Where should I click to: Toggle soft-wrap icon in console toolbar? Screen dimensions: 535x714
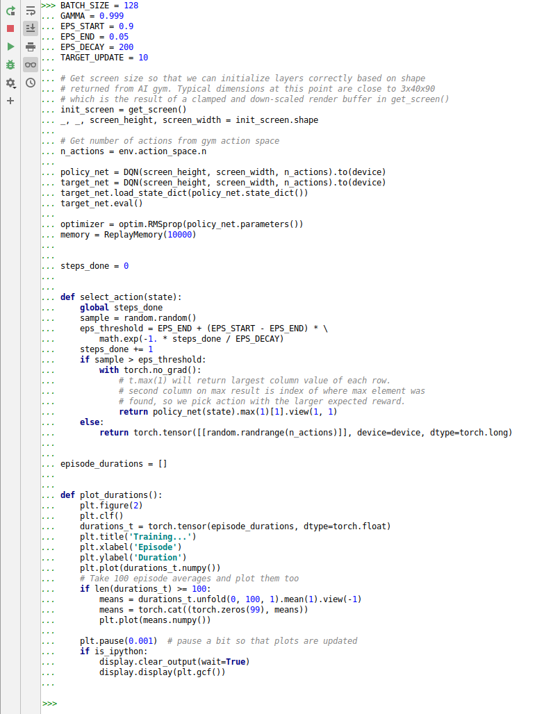pos(31,10)
